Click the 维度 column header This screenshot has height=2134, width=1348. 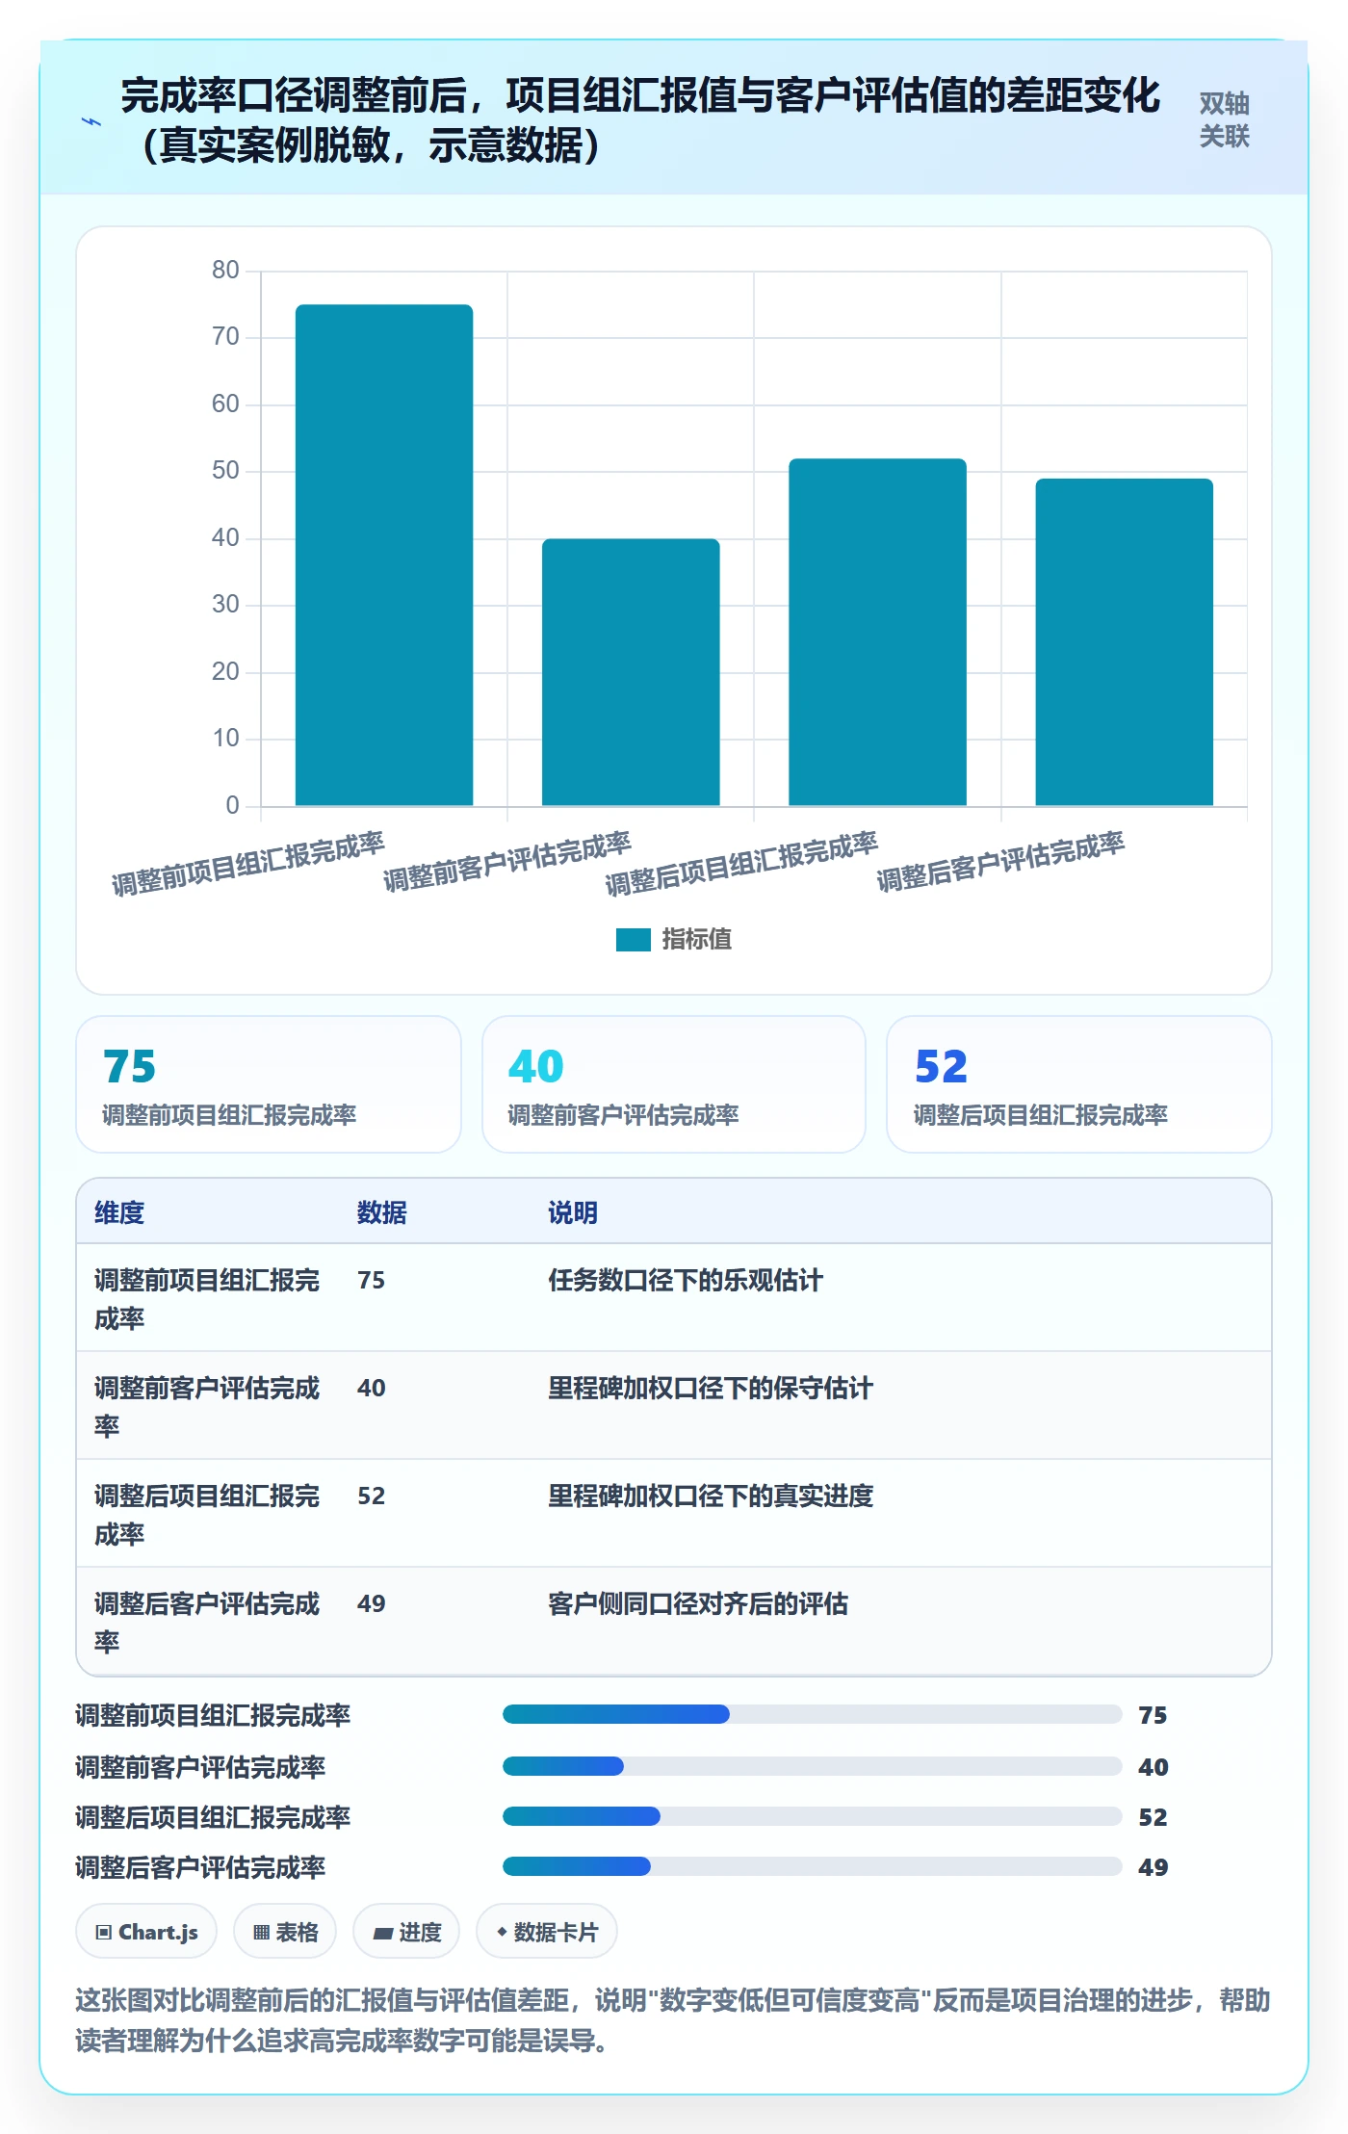click(119, 1212)
